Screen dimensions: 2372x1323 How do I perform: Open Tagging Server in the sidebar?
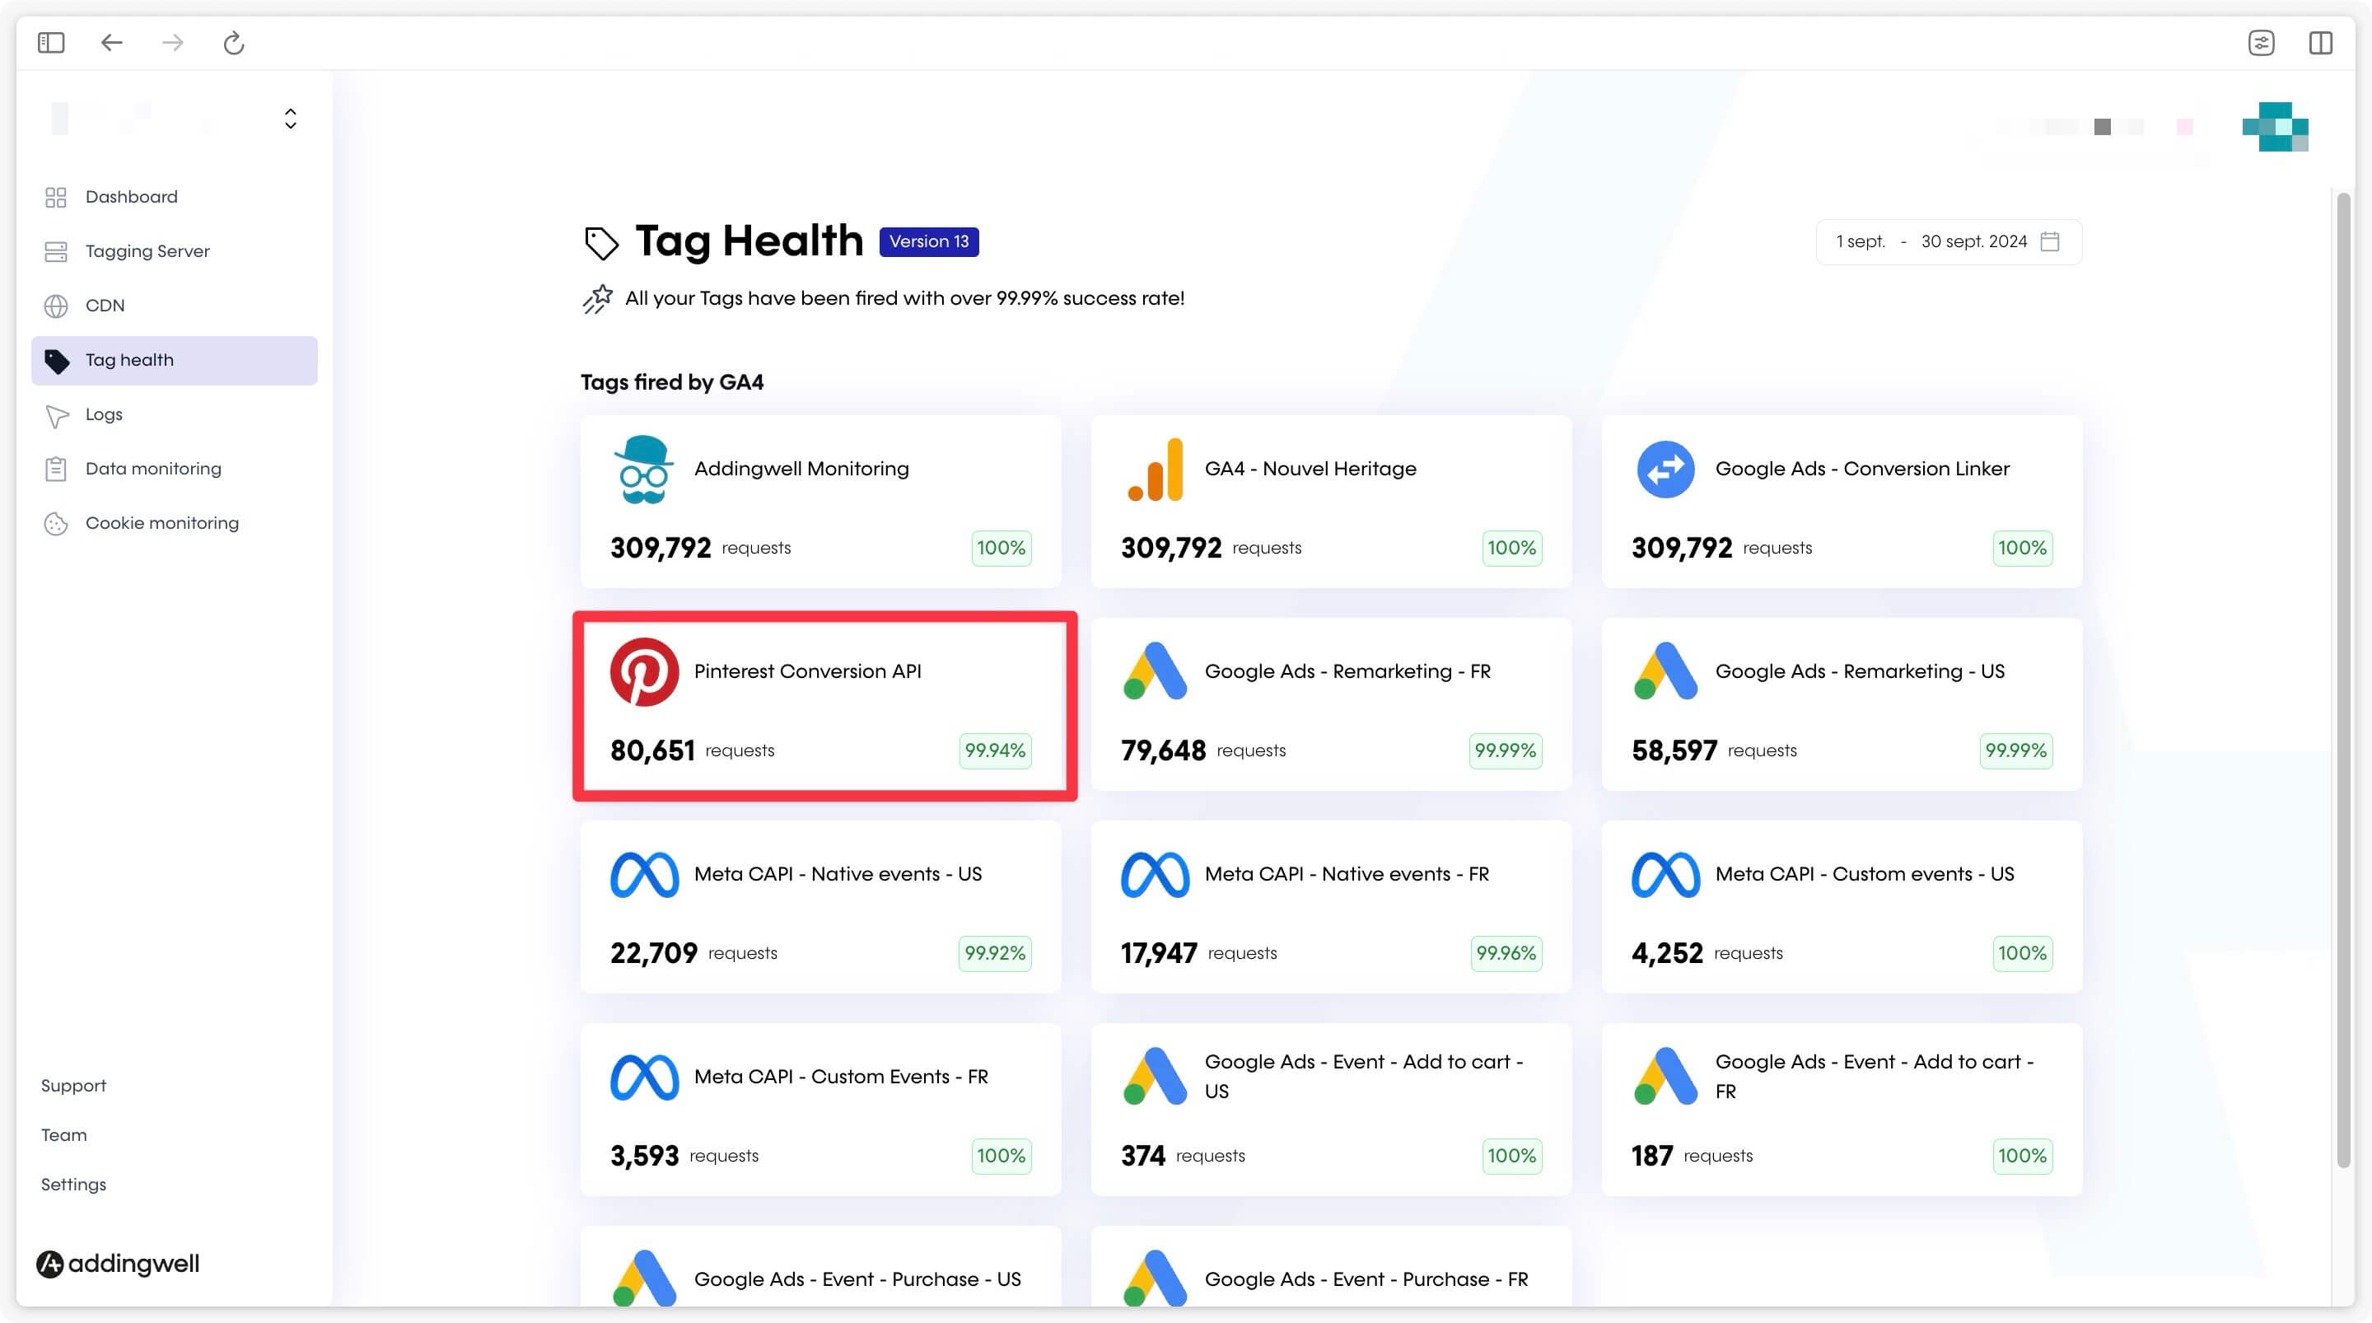pyautogui.click(x=174, y=251)
